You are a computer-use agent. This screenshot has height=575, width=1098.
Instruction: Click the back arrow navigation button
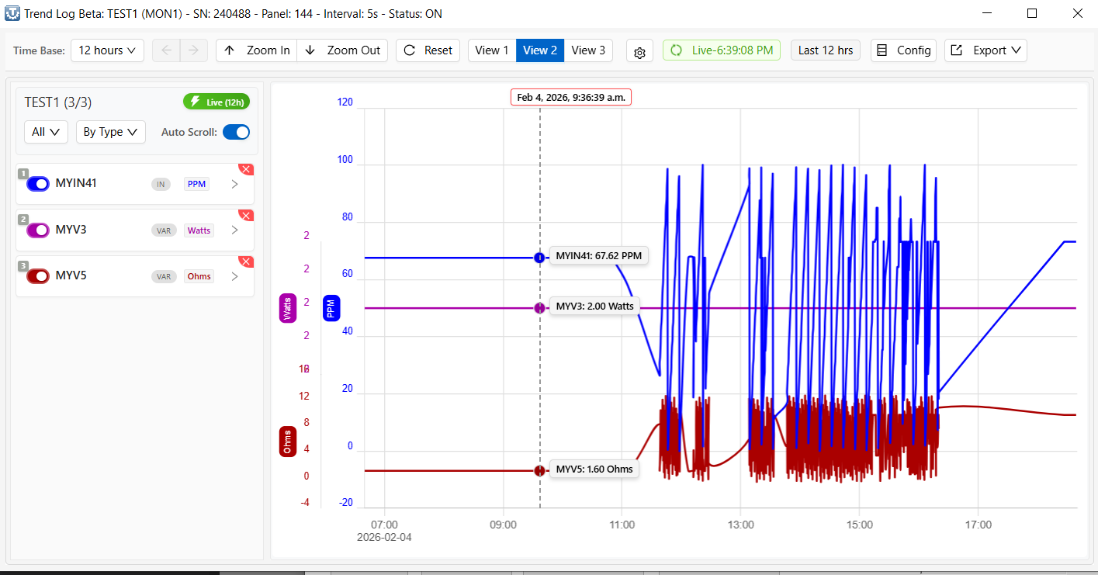[166, 50]
